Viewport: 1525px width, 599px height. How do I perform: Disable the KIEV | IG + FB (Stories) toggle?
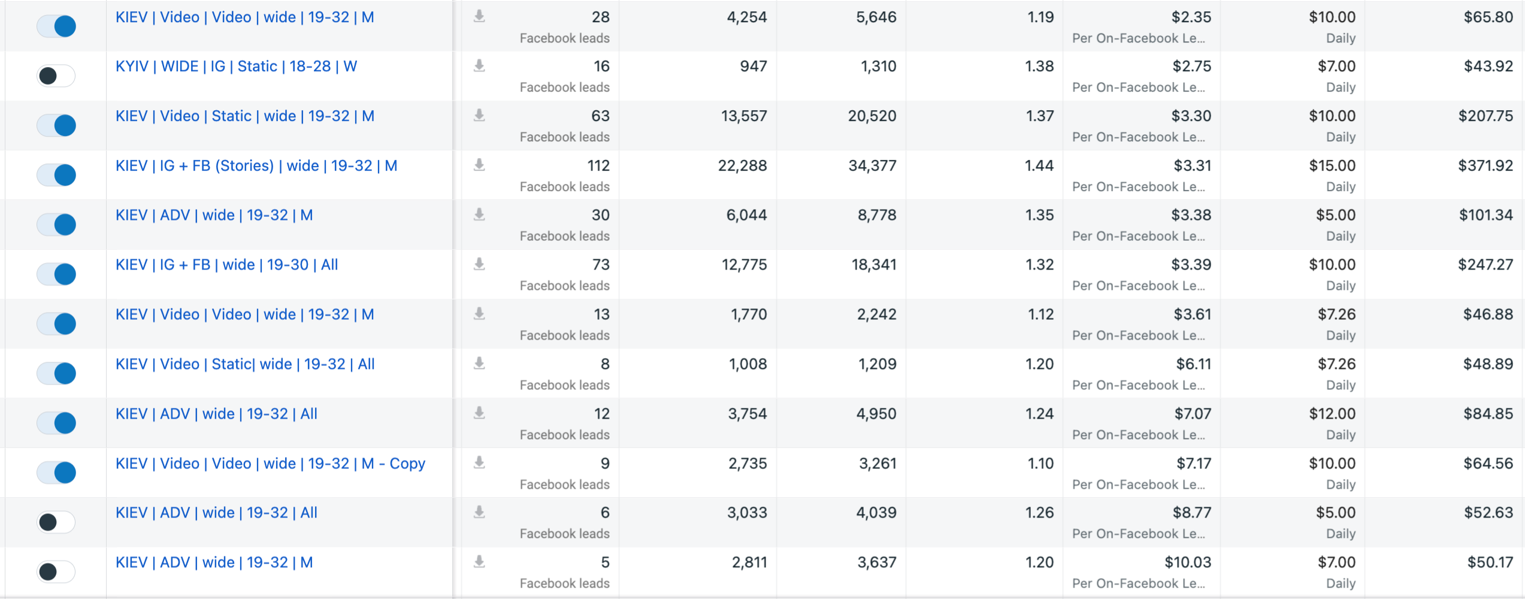(x=56, y=175)
